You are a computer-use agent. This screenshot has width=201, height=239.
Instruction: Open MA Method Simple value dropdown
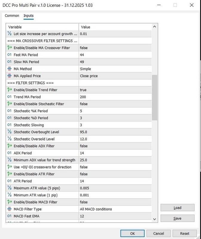click(115, 69)
